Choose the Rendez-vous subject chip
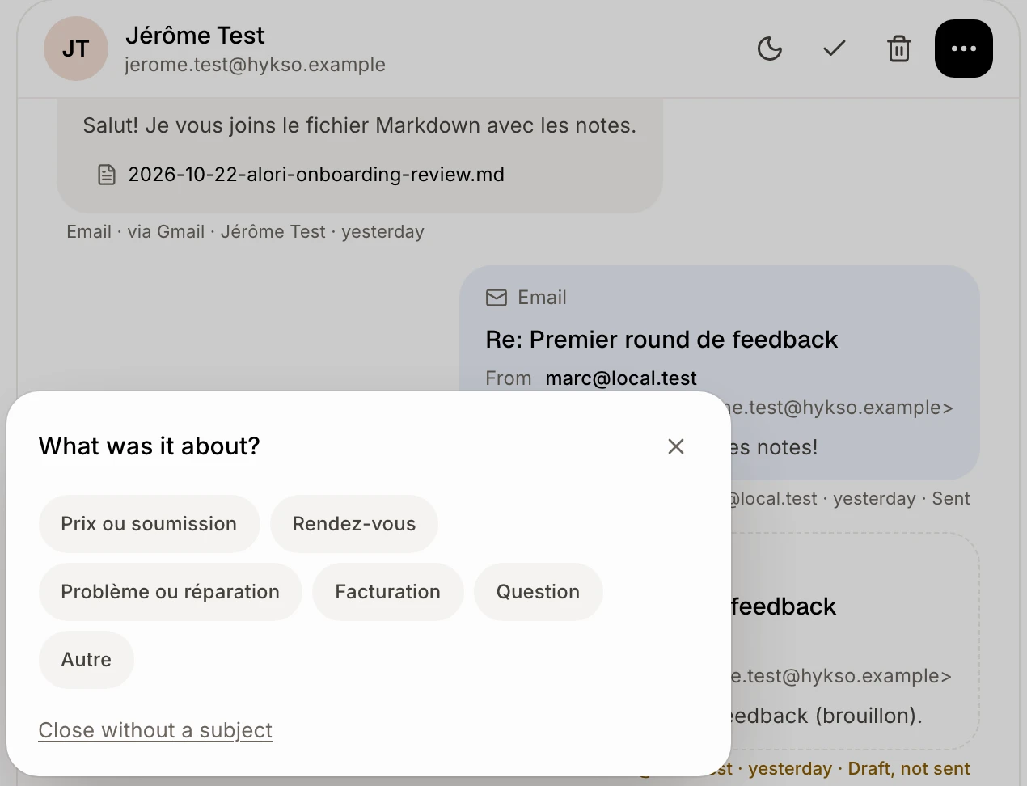Screen dimensions: 1027x786 (x=354, y=524)
